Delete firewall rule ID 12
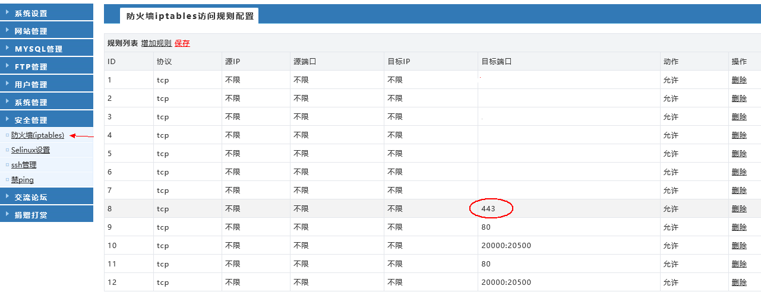This screenshot has width=761, height=292. (x=739, y=282)
